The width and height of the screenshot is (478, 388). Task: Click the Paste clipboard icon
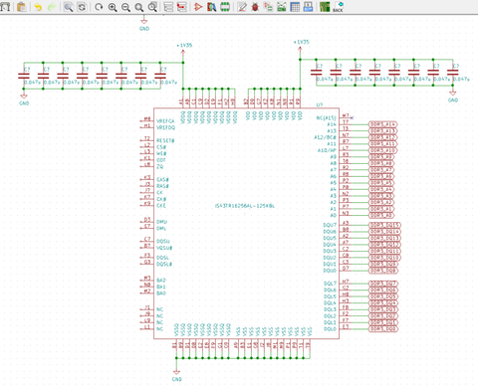pyautogui.click(x=22, y=6)
